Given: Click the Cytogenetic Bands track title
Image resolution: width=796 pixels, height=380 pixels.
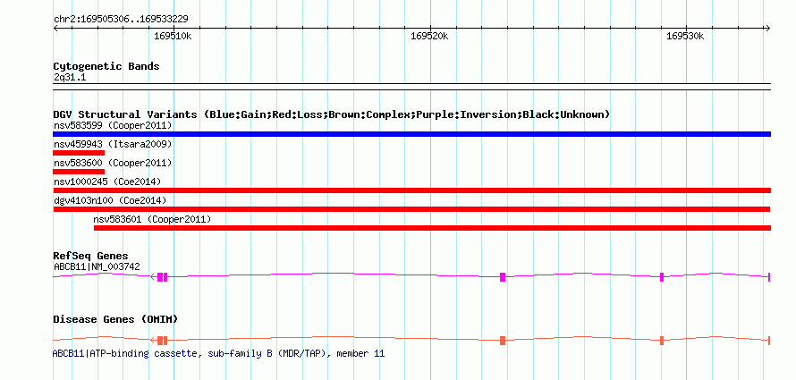Looking at the screenshot, I should point(106,66).
